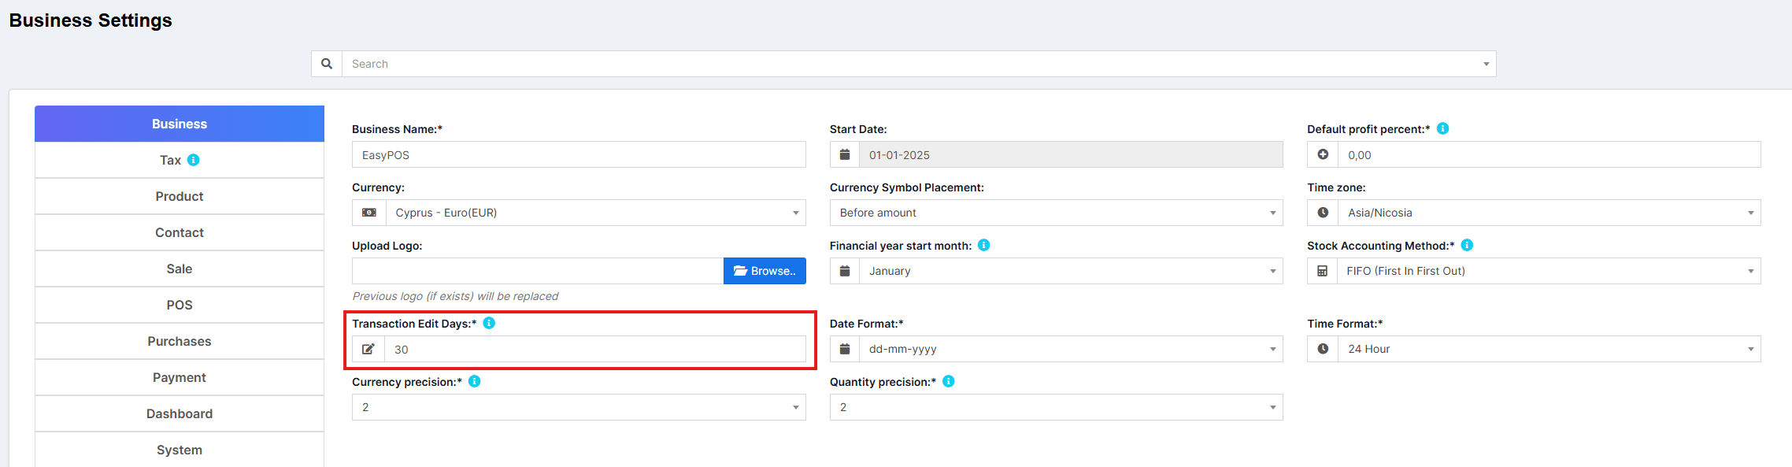
Task: Open the POS settings tab
Action: pyautogui.click(x=180, y=305)
